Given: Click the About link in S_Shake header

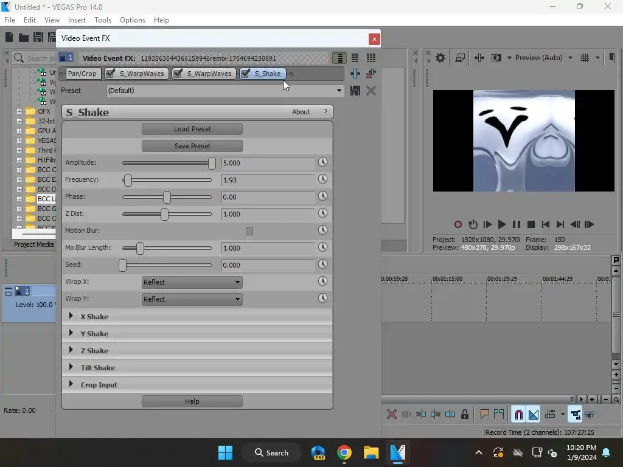Looking at the screenshot, I should [x=301, y=112].
